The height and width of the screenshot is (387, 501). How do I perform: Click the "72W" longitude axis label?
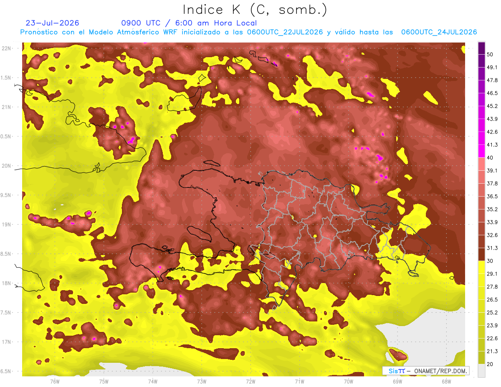click(250, 382)
